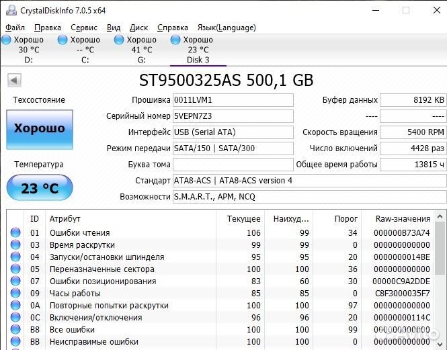Open the Справка menu
The image size is (447, 350).
point(173,28)
